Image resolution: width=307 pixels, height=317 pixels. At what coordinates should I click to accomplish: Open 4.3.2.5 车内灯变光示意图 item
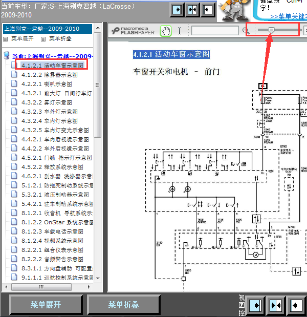(55, 130)
